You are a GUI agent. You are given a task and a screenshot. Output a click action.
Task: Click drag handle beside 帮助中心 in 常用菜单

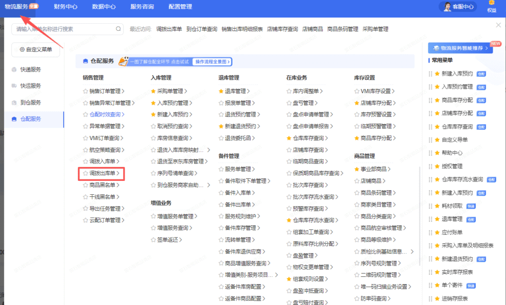click(430, 153)
